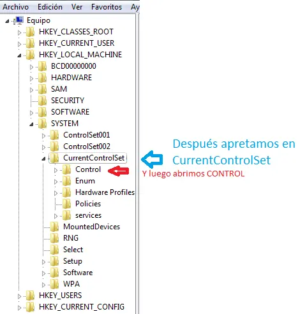The width and height of the screenshot is (298, 314).
Task: Open the Archivo menu
Action: click(15, 7)
